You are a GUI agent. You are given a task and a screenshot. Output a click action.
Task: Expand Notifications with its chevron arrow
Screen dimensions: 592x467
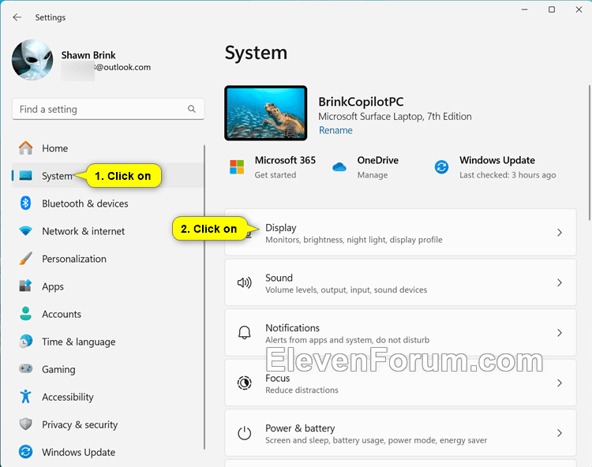[560, 333]
